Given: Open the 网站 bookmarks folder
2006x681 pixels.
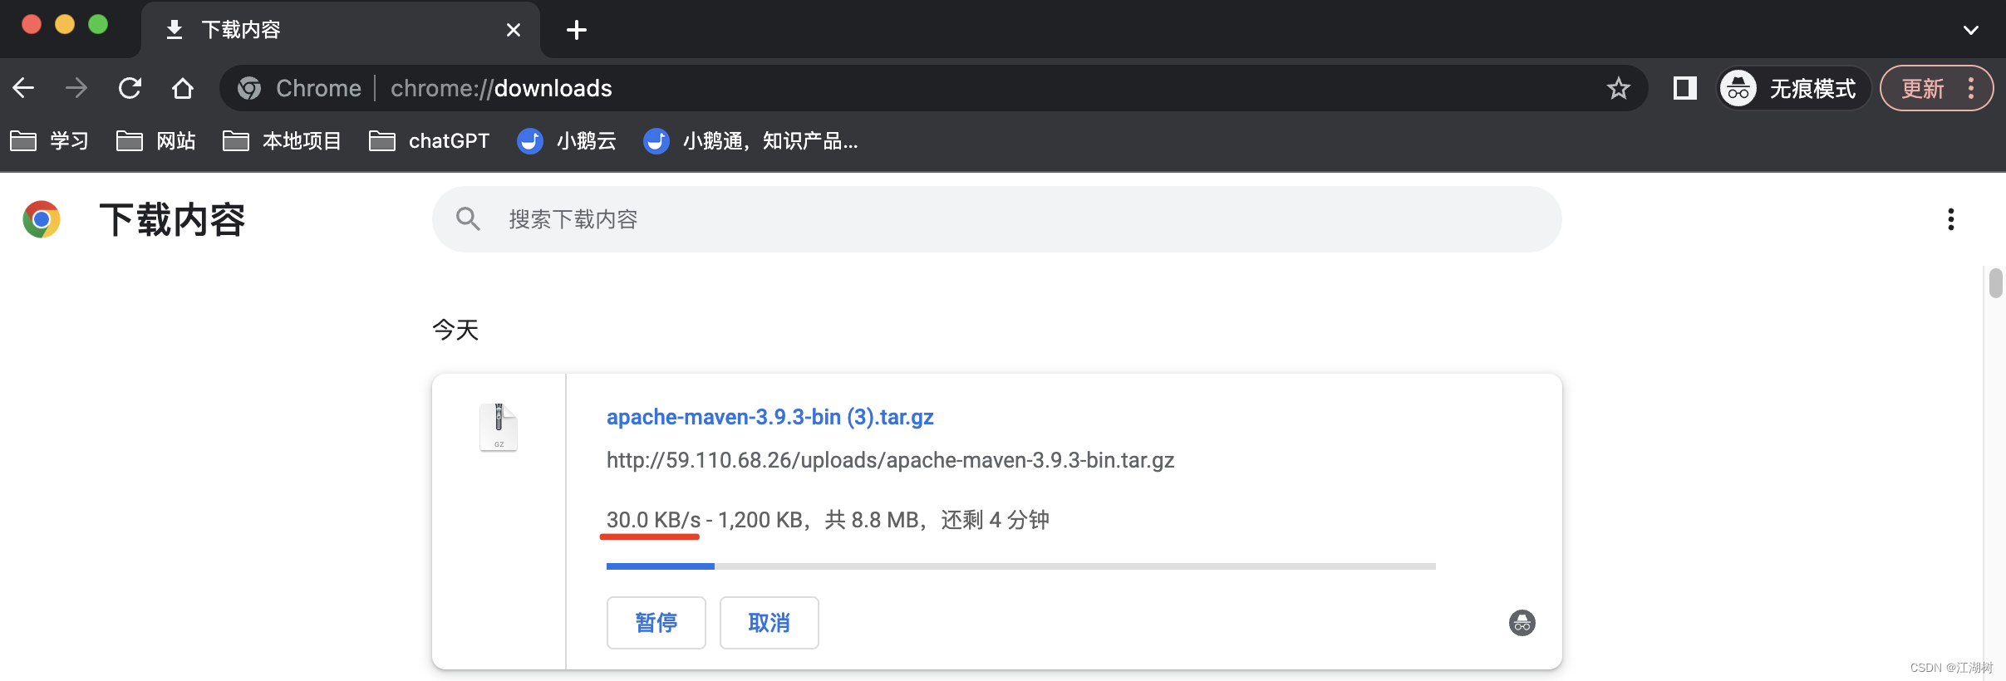Looking at the screenshot, I should click(x=156, y=141).
